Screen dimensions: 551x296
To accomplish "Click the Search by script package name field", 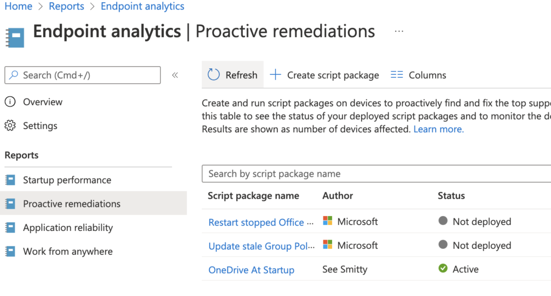I will pos(376,174).
